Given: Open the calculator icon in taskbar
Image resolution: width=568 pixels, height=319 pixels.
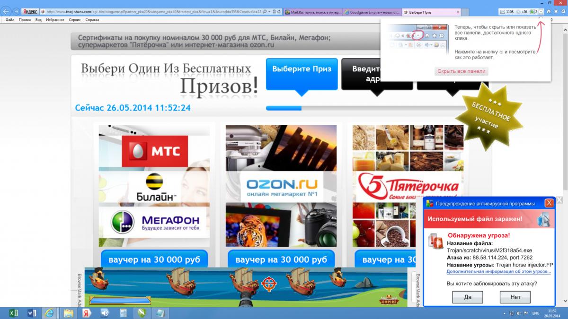Looking at the screenshot, I should 123,313.
